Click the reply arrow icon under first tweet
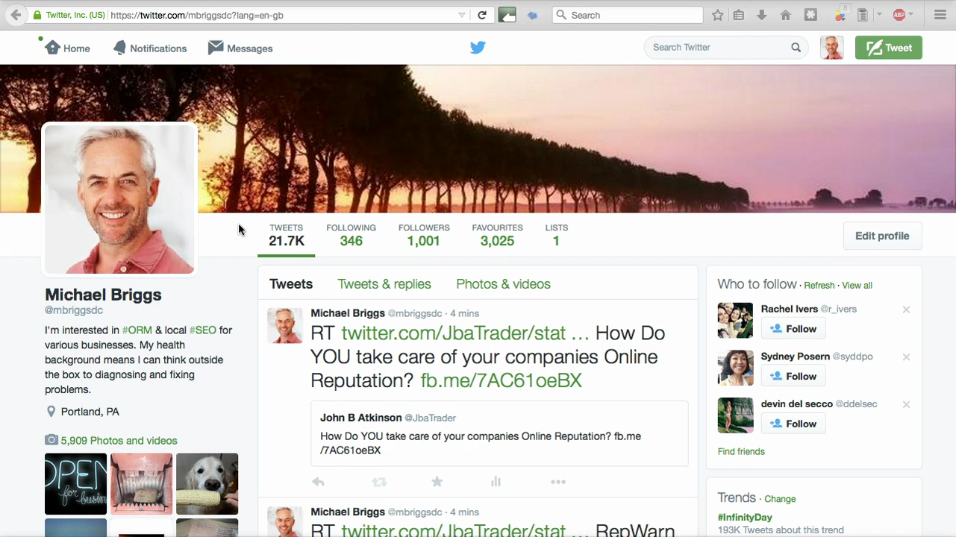 pyautogui.click(x=318, y=482)
